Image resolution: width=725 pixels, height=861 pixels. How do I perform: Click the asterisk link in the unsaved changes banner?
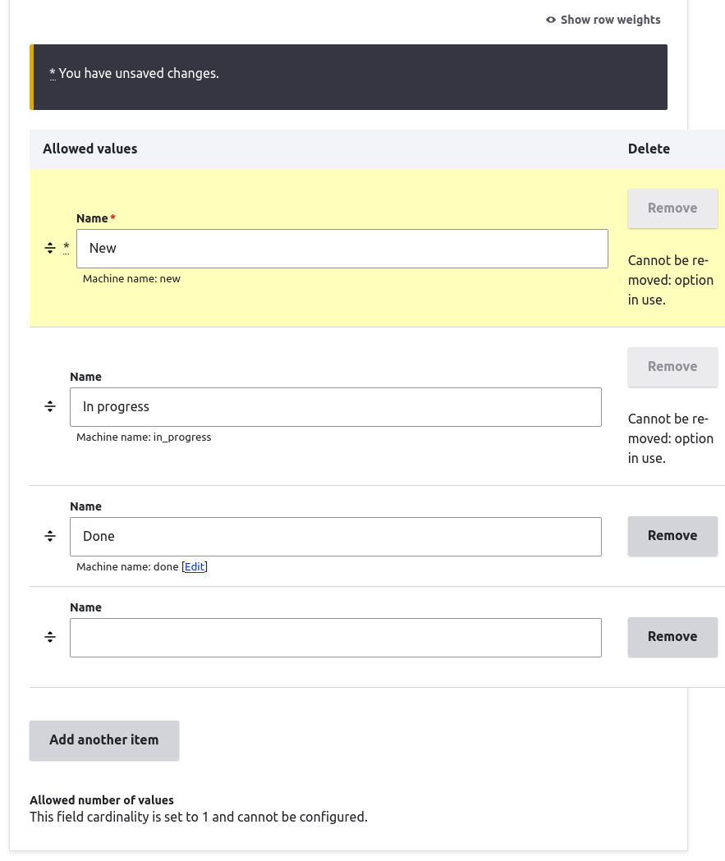click(52, 73)
